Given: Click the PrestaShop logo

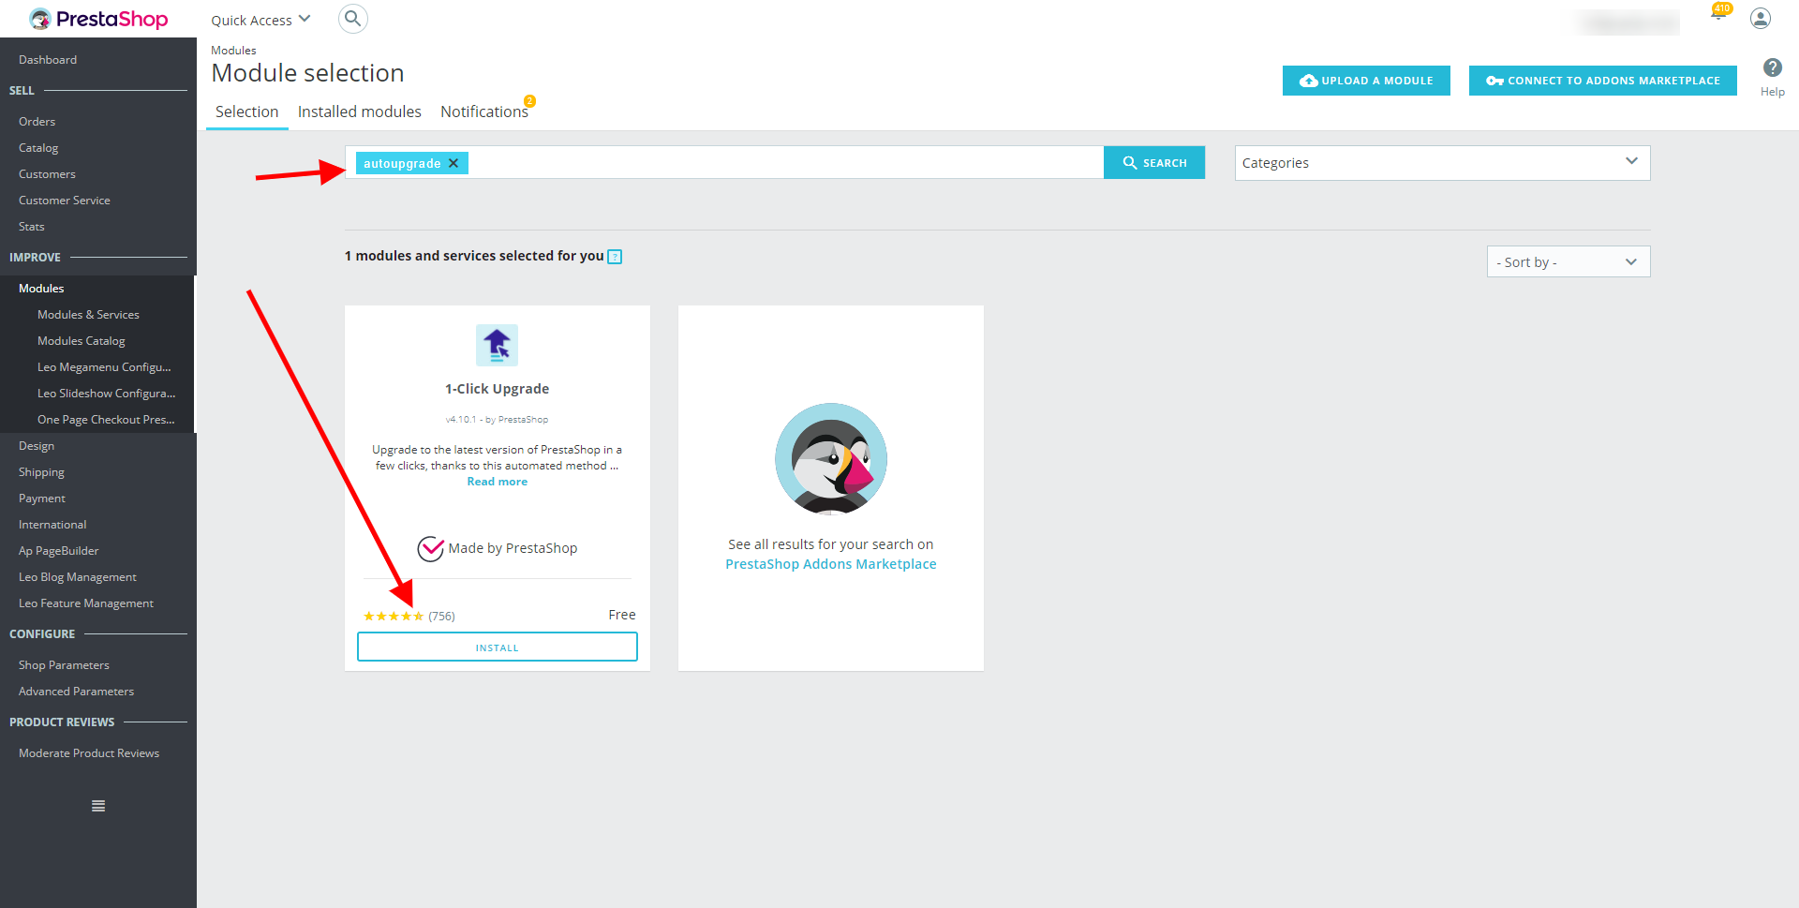Looking at the screenshot, I should [x=98, y=19].
